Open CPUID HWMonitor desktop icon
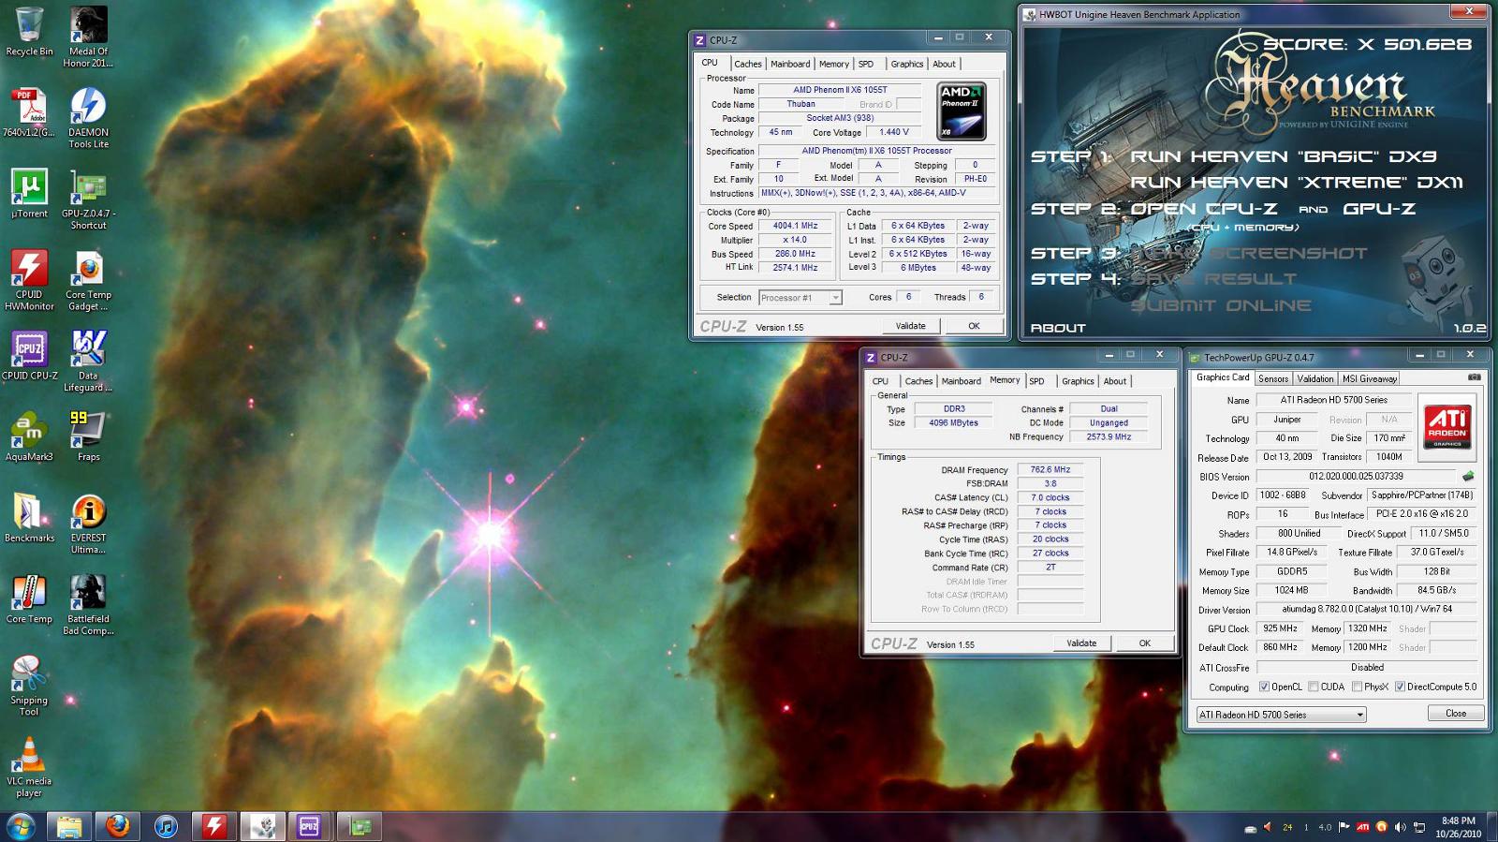The image size is (1498, 842). [x=29, y=279]
